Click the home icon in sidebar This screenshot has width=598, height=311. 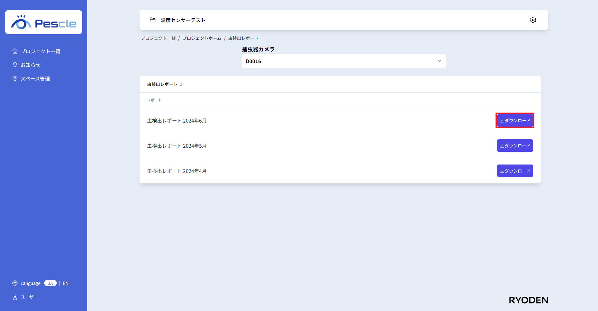pos(15,51)
